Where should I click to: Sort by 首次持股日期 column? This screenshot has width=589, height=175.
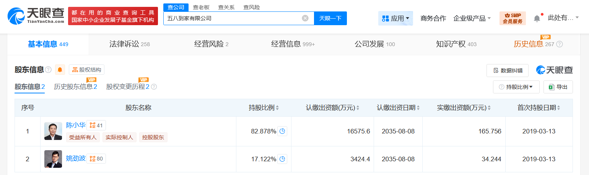[558, 108]
